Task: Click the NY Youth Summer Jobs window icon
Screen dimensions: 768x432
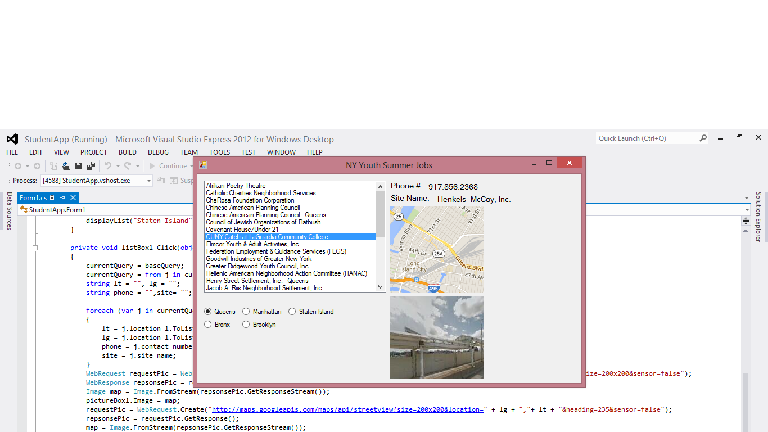Action: pos(203,165)
